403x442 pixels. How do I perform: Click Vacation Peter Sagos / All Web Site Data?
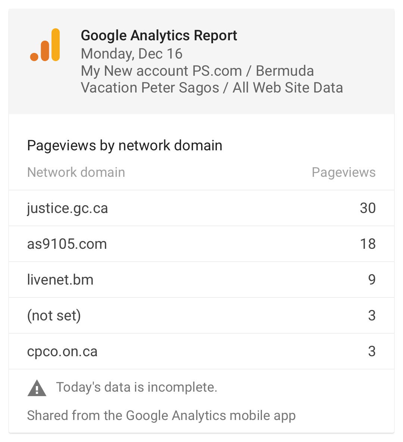[212, 88]
